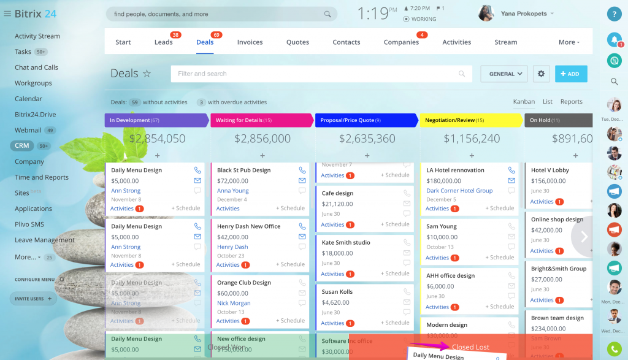Open Chat and Calls
Screen dimensions: 628x360
(36, 67)
